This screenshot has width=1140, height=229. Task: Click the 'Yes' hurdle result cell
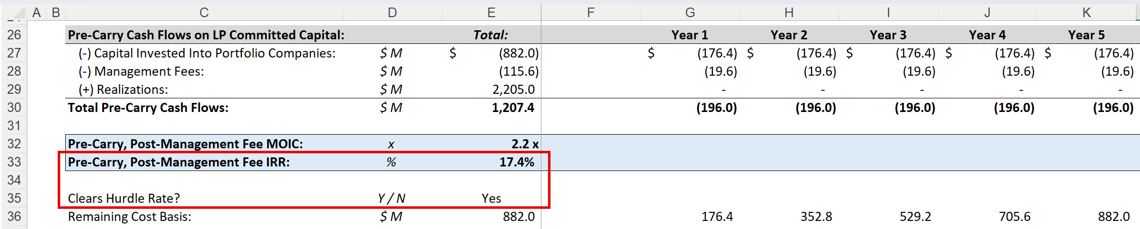[491, 198]
